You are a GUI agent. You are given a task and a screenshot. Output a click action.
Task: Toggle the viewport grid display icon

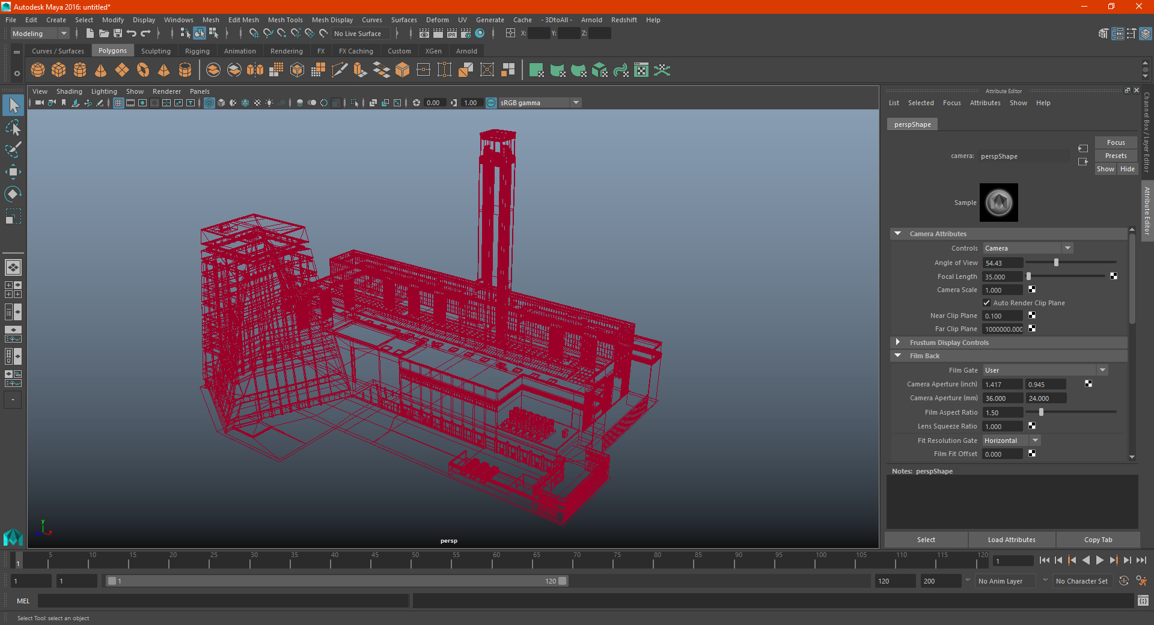click(118, 103)
